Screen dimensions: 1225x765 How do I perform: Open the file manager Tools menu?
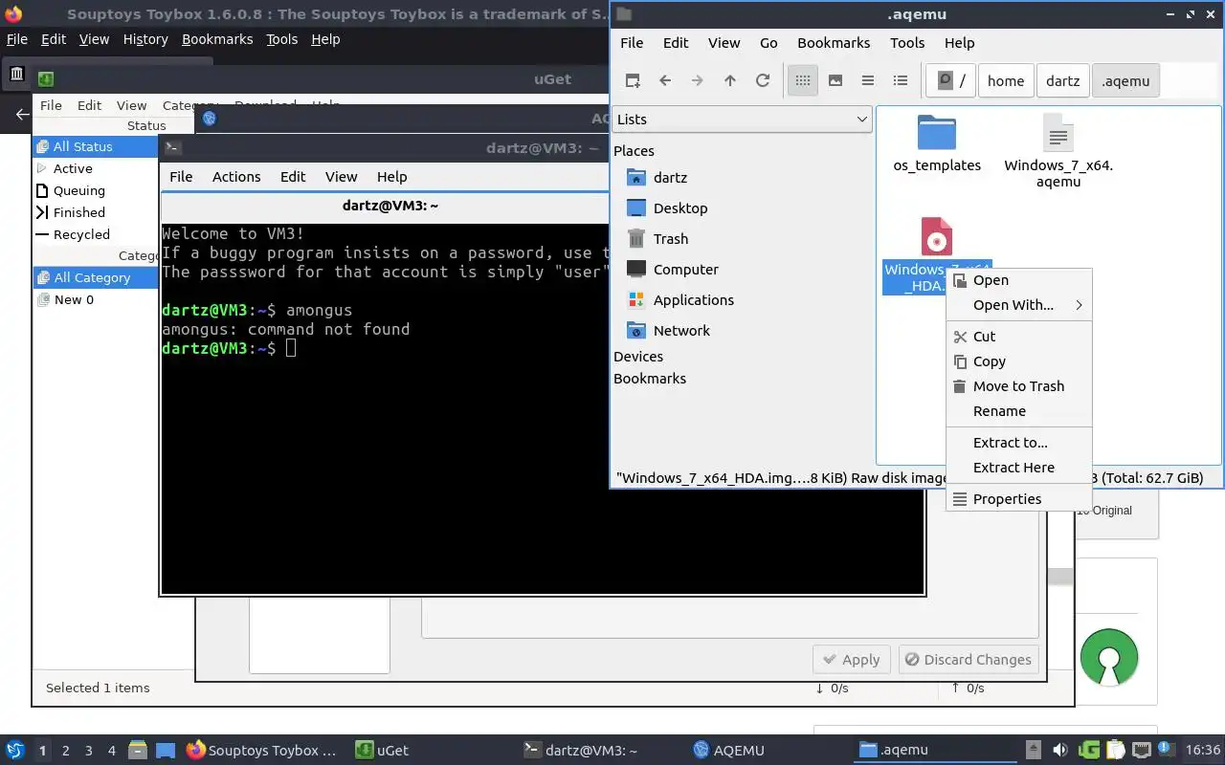tap(907, 43)
